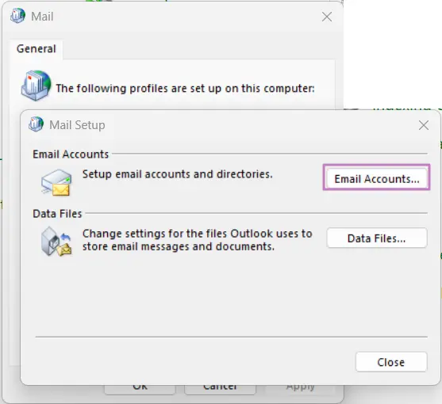This screenshot has height=404, width=442.
Task: Click the 'following profiles are set up' text
Action: [185, 89]
